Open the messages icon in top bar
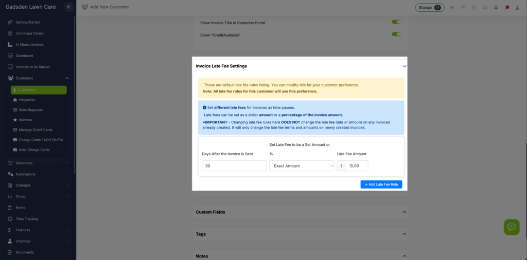527x260 pixels. [x=485, y=8]
